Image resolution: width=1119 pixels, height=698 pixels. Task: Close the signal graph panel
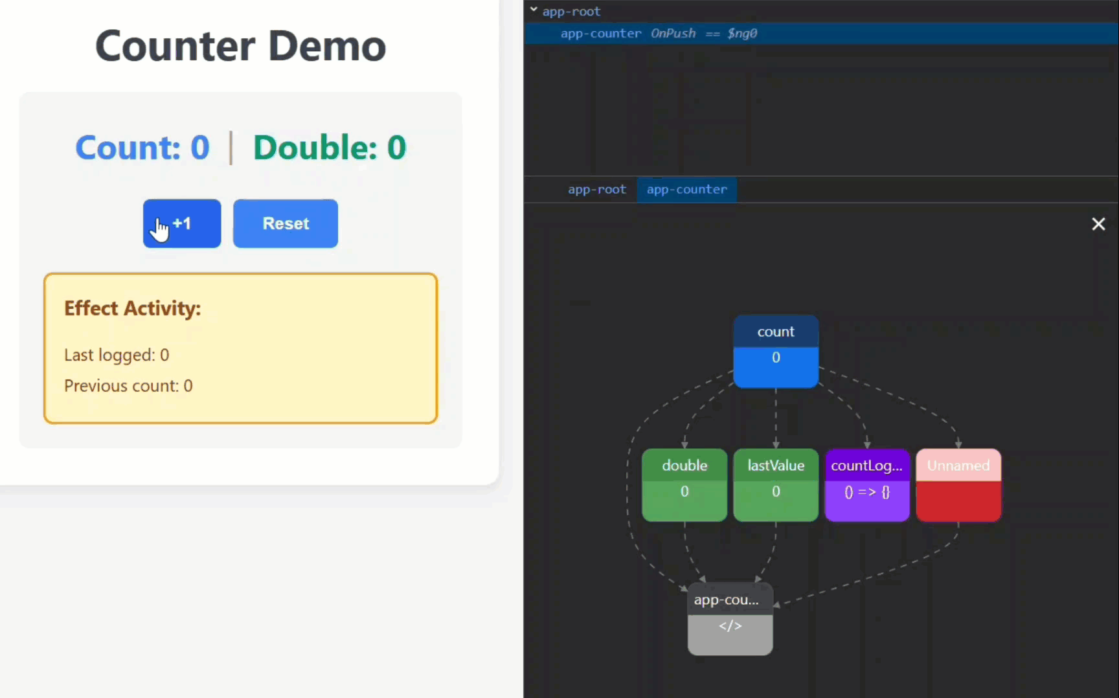coord(1098,224)
